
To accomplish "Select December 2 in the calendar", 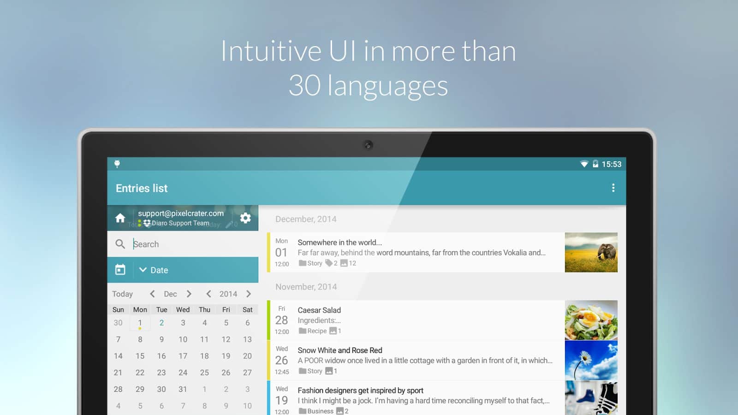I will coord(161,323).
